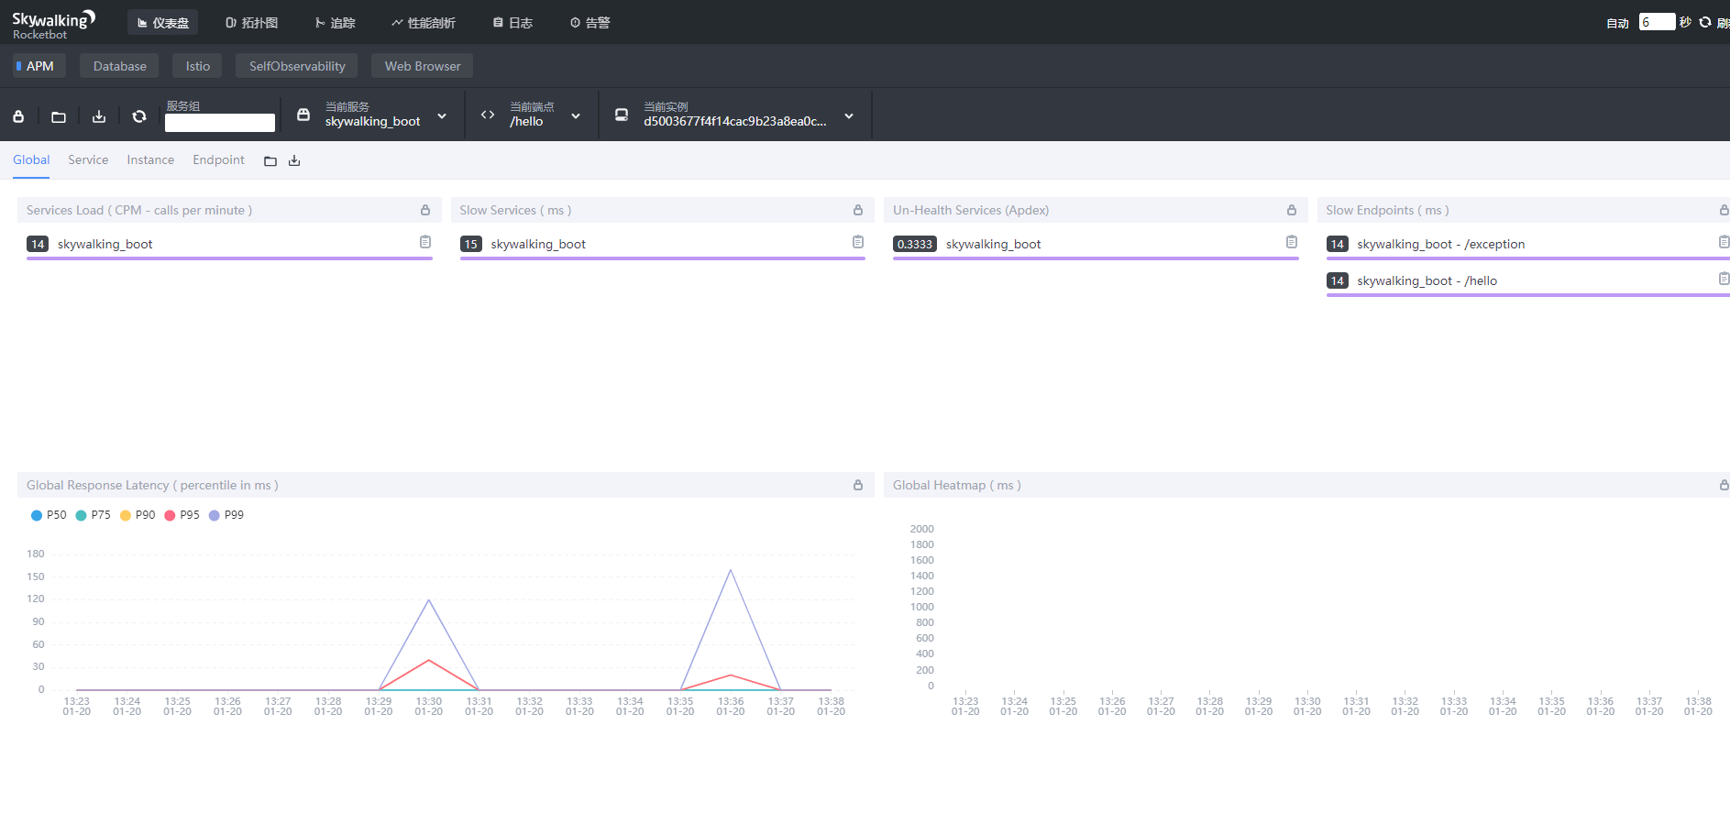Toggle the P75 legend series
1730x813 pixels.
click(x=93, y=515)
